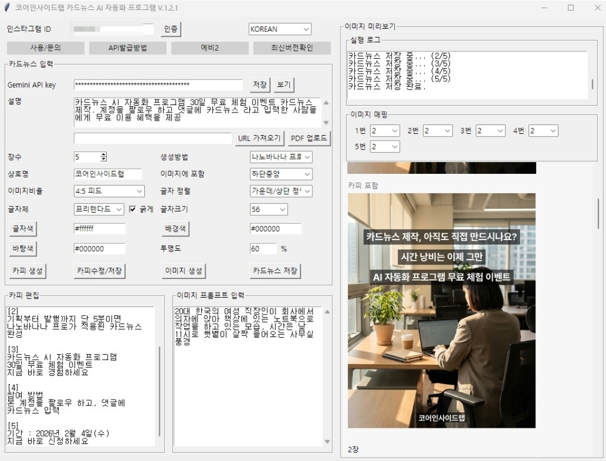The image size is (606, 461).
Task: Click the 카드뉴스 저장 button
Action: pos(275,271)
